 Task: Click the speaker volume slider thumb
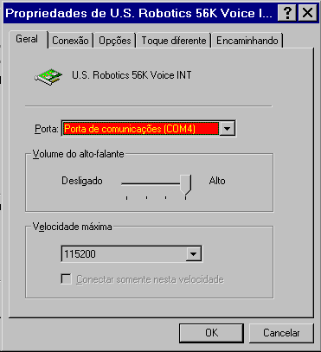coord(185,185)
